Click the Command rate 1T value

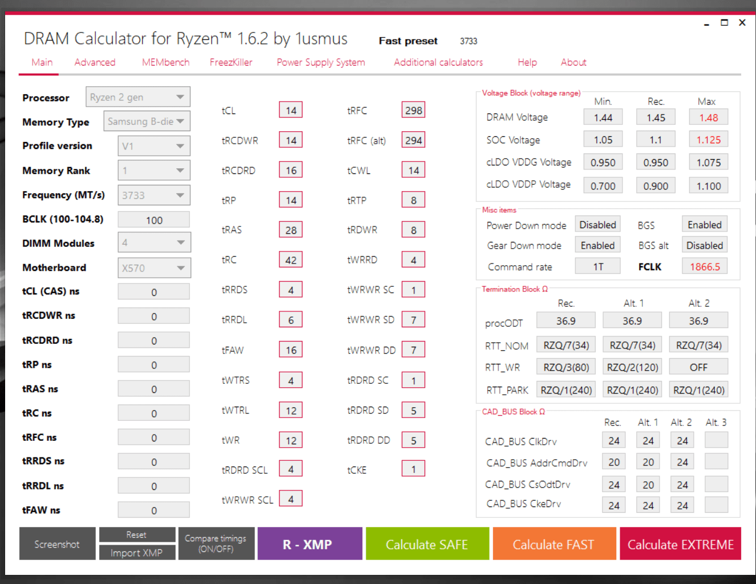tap(597, 266)
